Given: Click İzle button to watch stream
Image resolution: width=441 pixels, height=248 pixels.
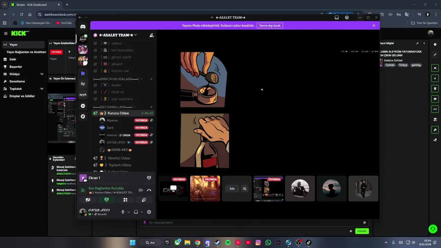Looking at the screenshot, I should 232,189.
